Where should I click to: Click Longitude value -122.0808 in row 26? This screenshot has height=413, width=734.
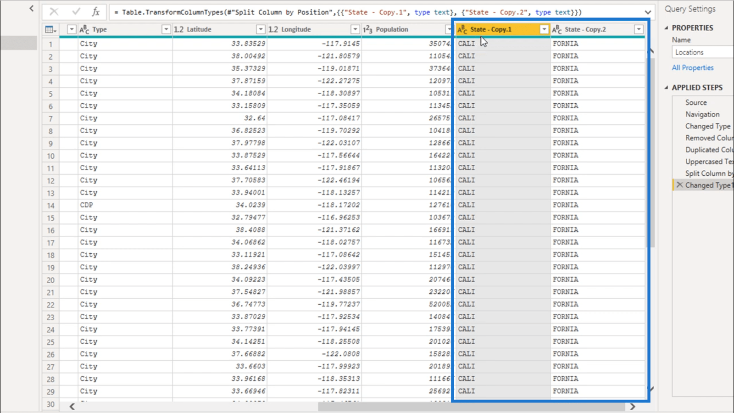coord(340,354)
